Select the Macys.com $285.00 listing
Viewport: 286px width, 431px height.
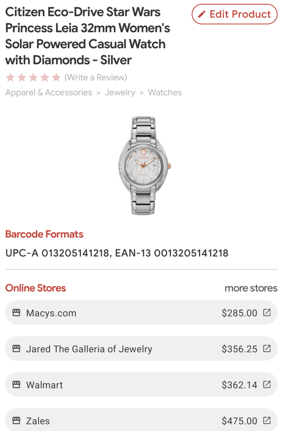point(141,313)
